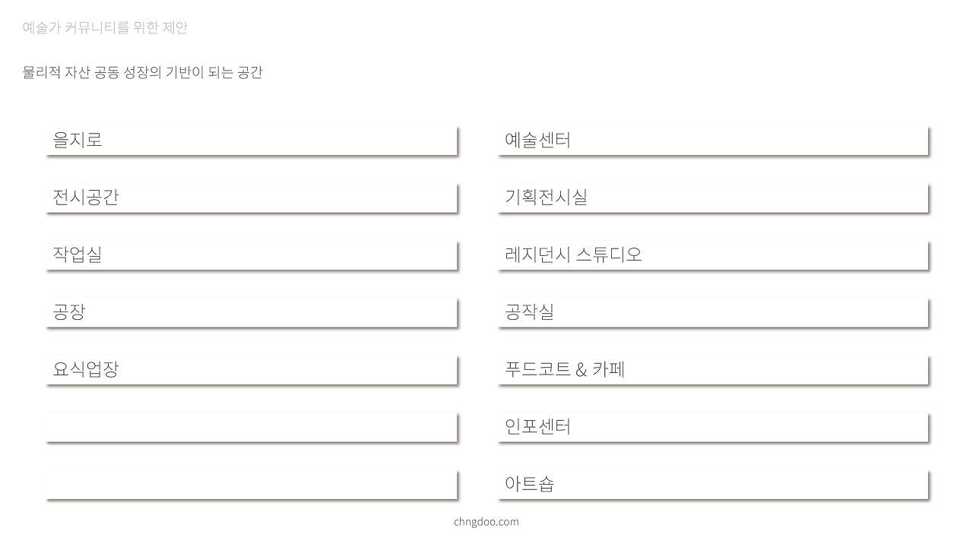The width and height of the screenshot is (973, 547).
Task: Click the 인포센터 box
Action: 714,427
